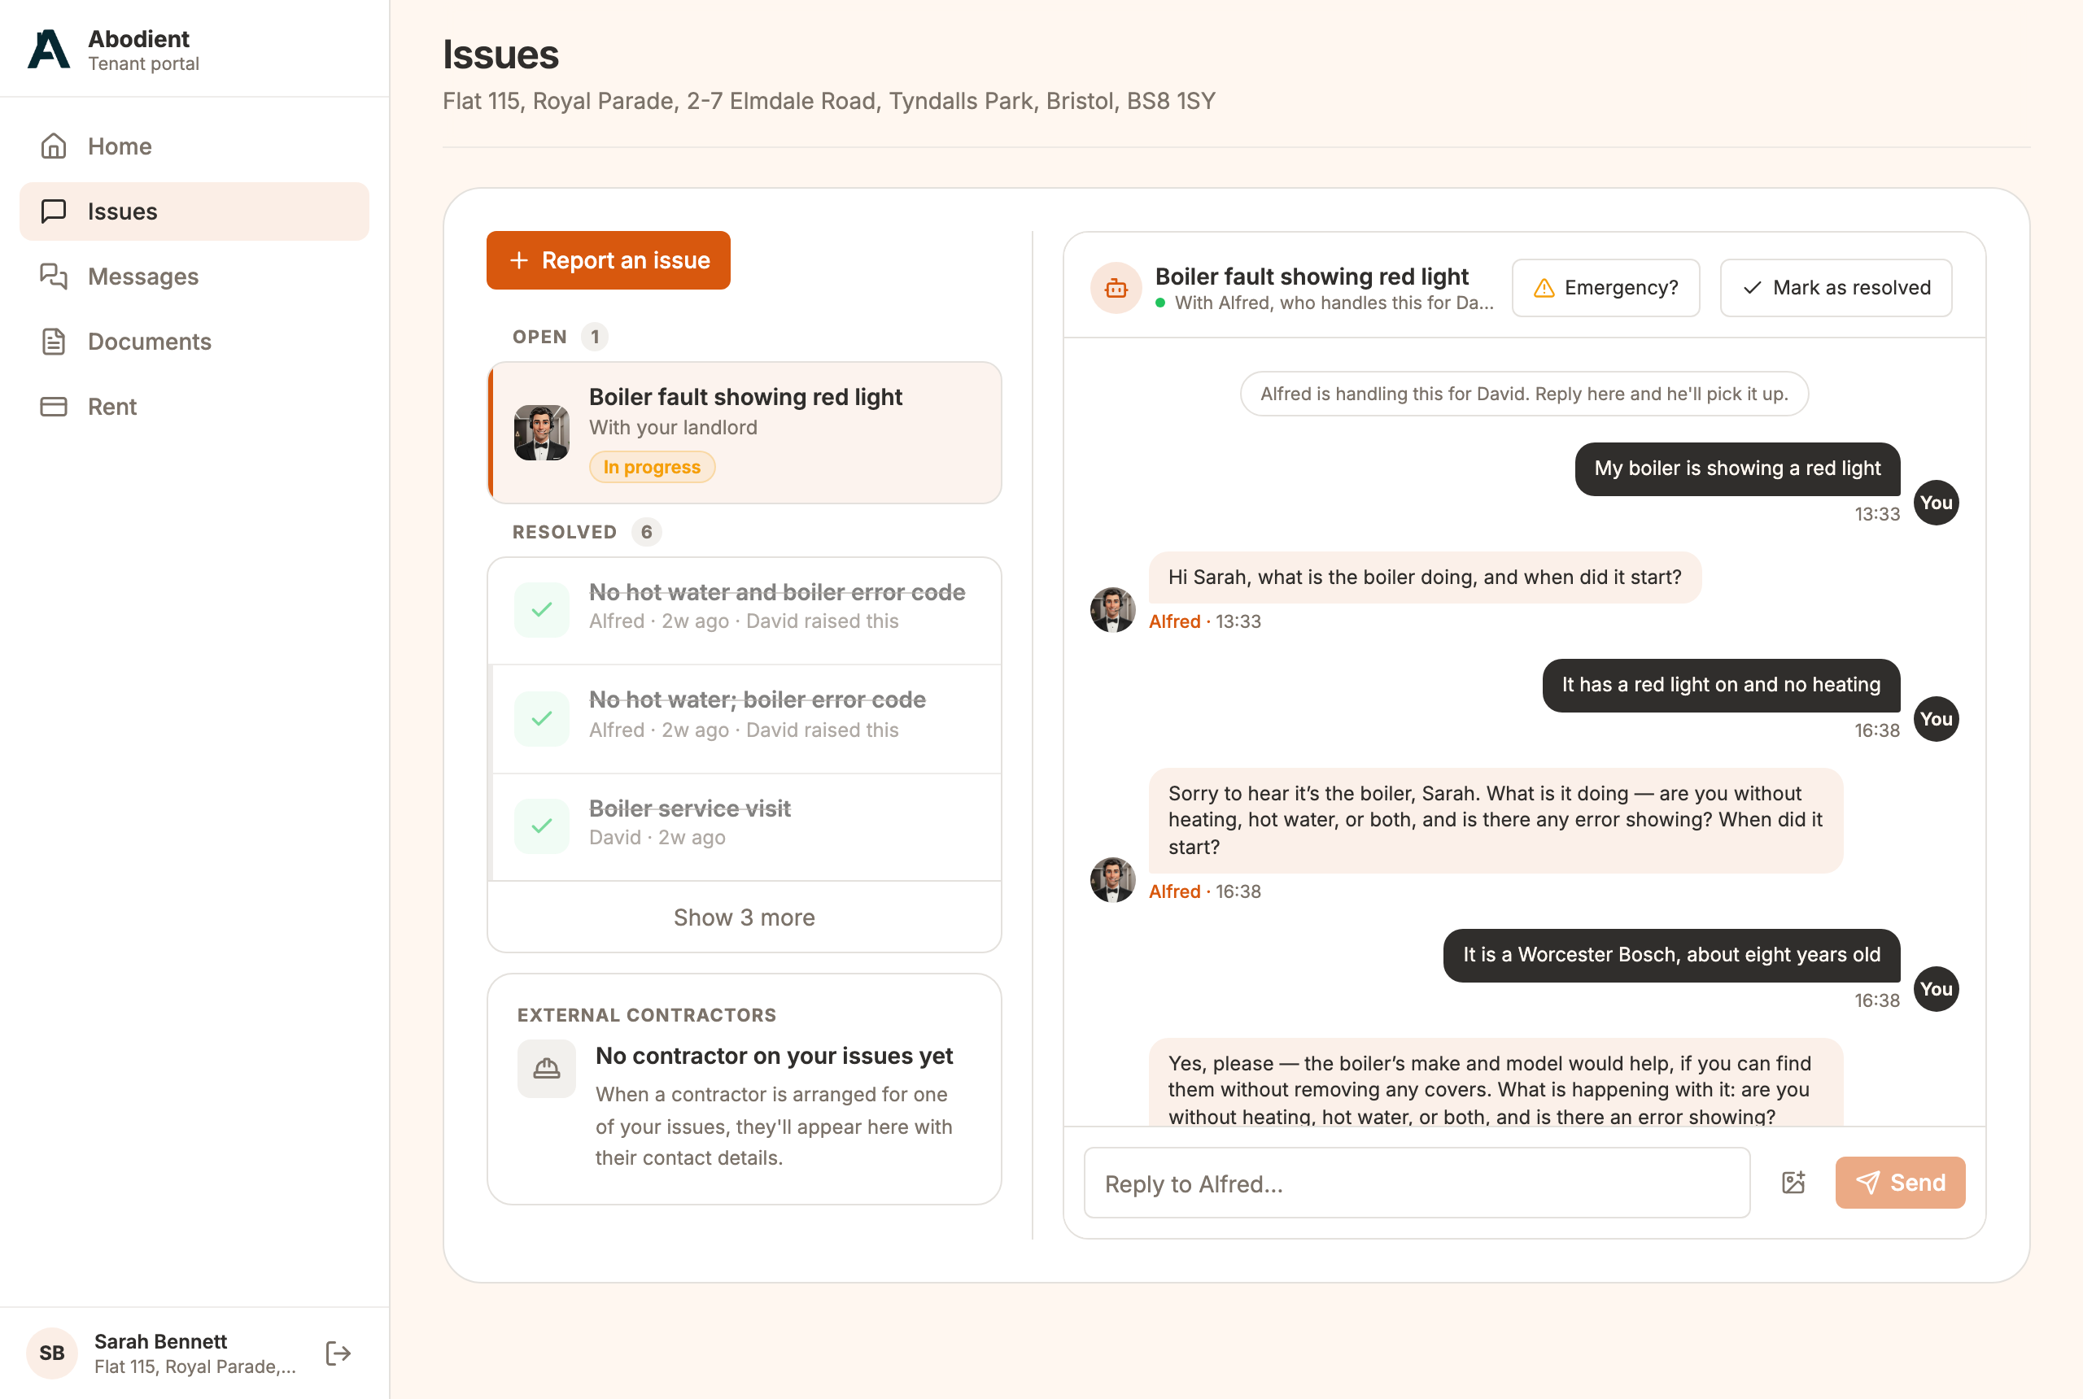Open resolved issue No hot water; boiler error code
Screen dimensions: 2083x1399
coord(745,719)
